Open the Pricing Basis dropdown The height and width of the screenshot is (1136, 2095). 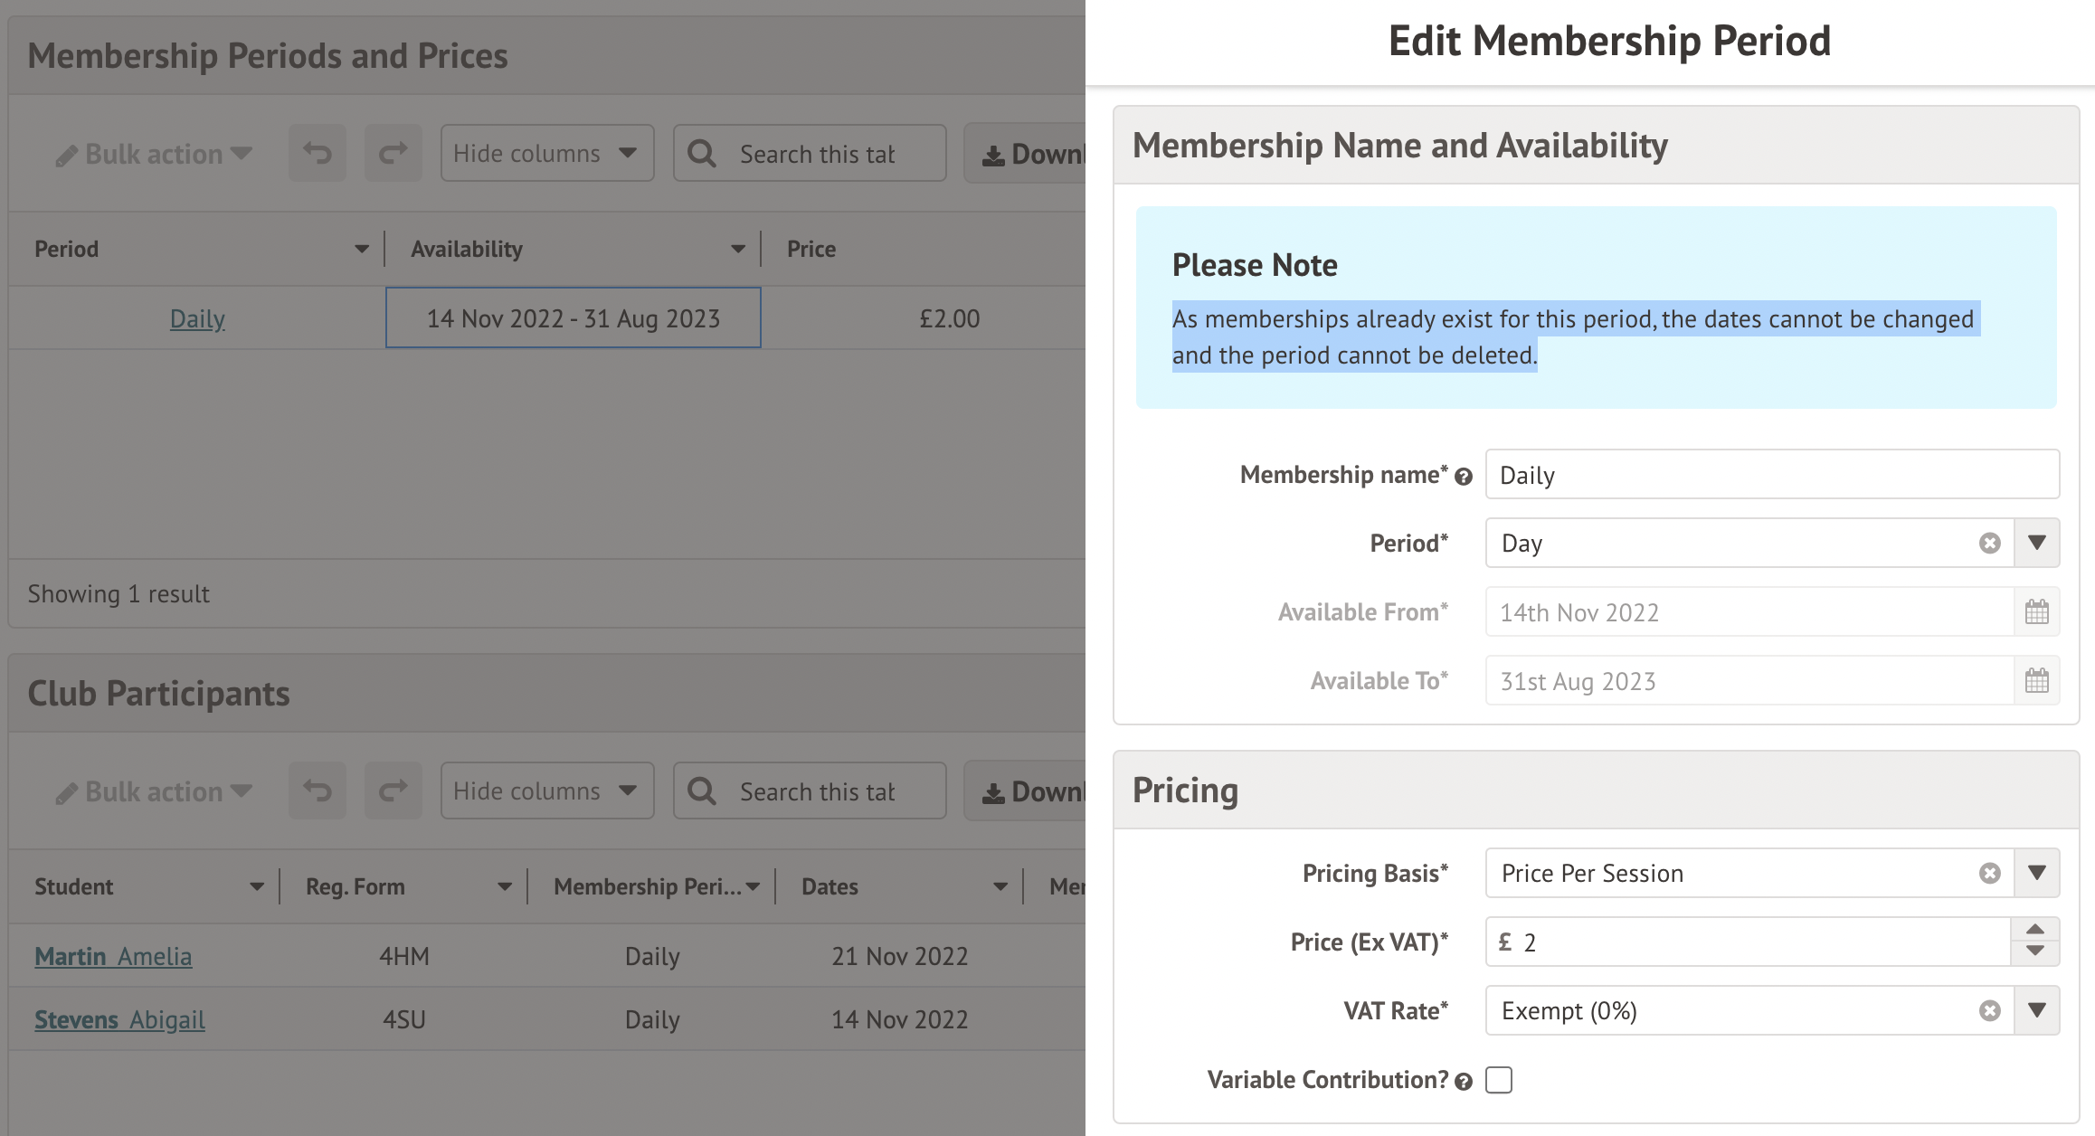[x=2036, y=874]
